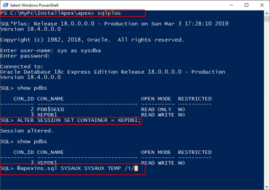
Task: Click the 'Session altered.' output text
Action: [x=27, y=131]
